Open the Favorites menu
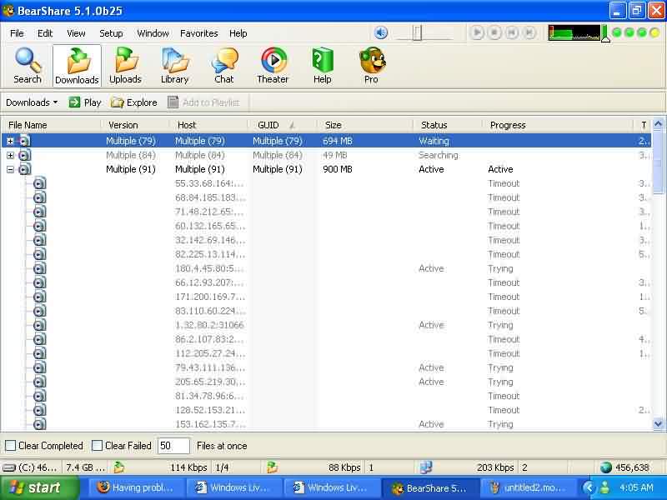This screenshot has width=667, height=500. 199,33
